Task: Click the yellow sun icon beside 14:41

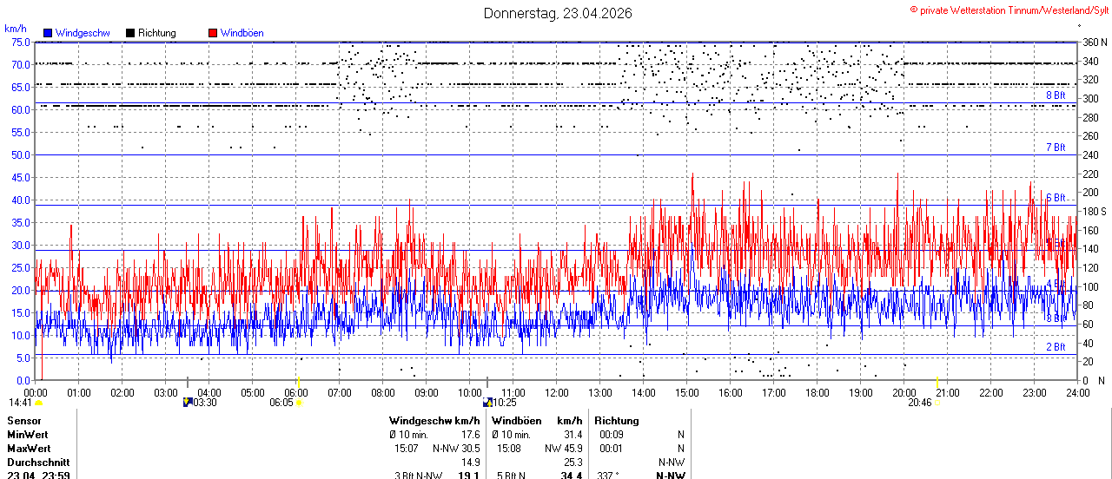Action: click(39, 403)
